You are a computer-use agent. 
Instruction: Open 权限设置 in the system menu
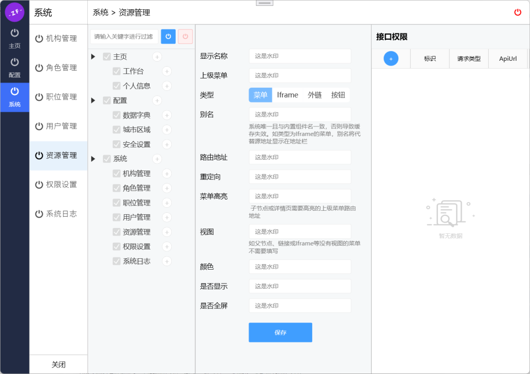[x=58, y=185]
